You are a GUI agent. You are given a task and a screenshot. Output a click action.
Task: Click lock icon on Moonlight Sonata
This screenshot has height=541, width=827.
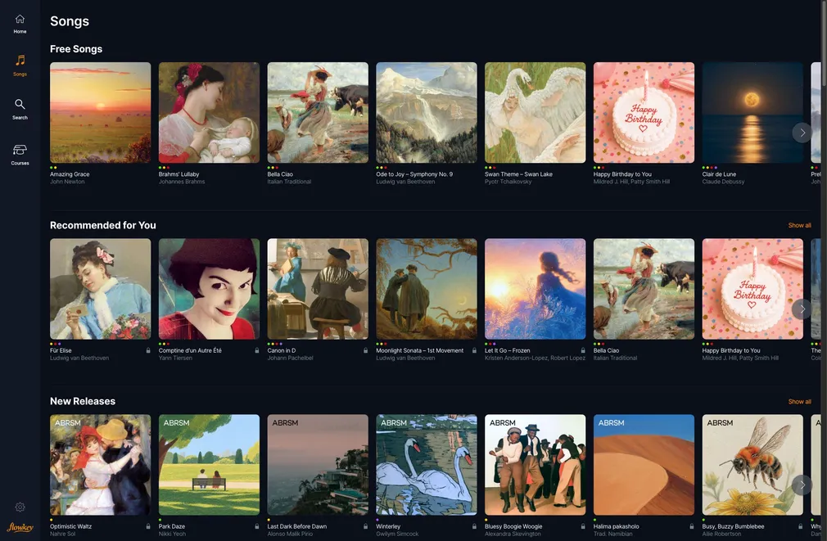[474, 350]
